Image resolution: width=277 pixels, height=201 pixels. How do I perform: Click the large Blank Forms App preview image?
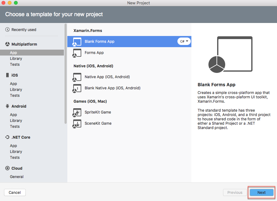pyautogui.click(x=230, y=55)
